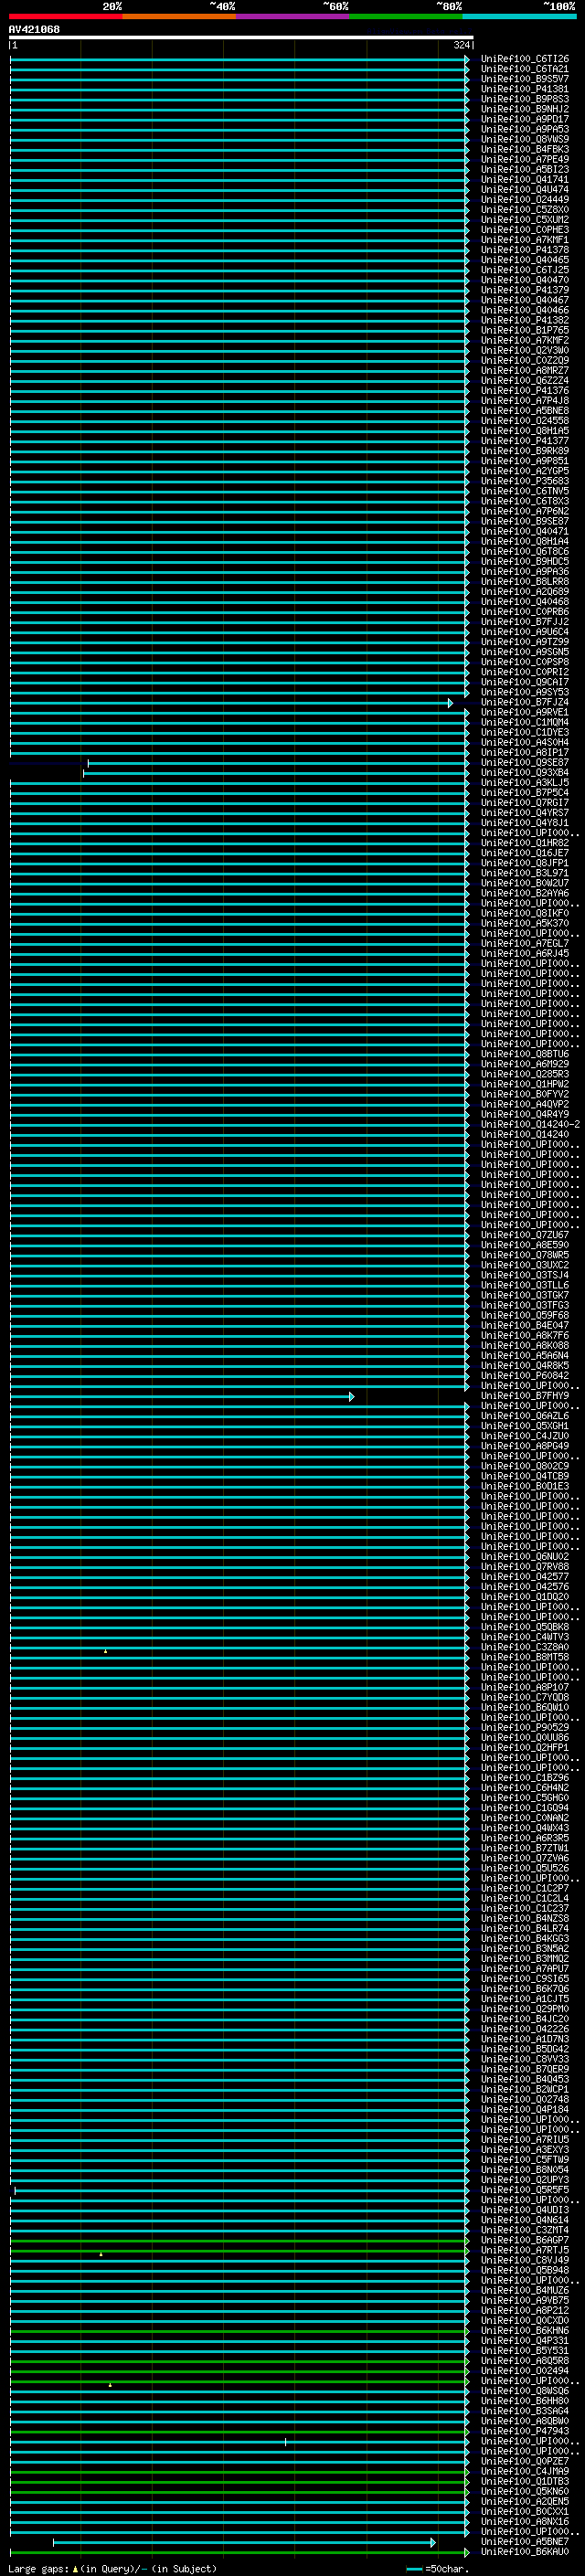
Task: Select hit label UniRef100_Q2V3W0
Action: point(524,351)
